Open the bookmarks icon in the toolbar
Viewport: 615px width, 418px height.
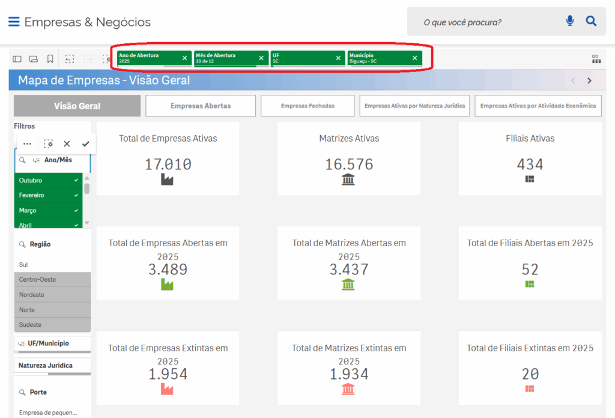[50, 59]
